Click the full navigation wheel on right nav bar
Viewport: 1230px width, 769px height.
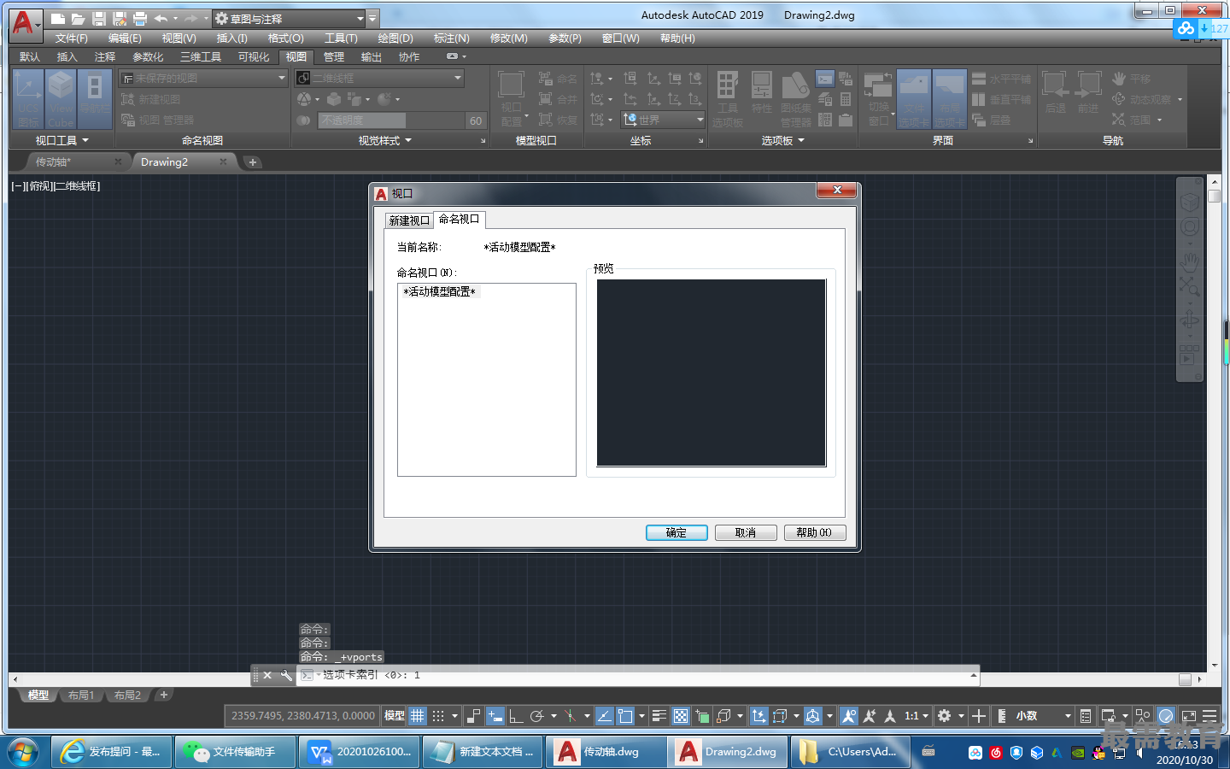tap(1190, 227)
